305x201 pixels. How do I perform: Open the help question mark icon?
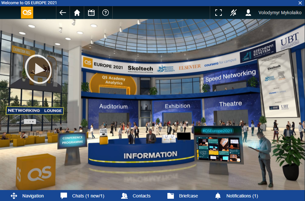(x=106, y=13)
